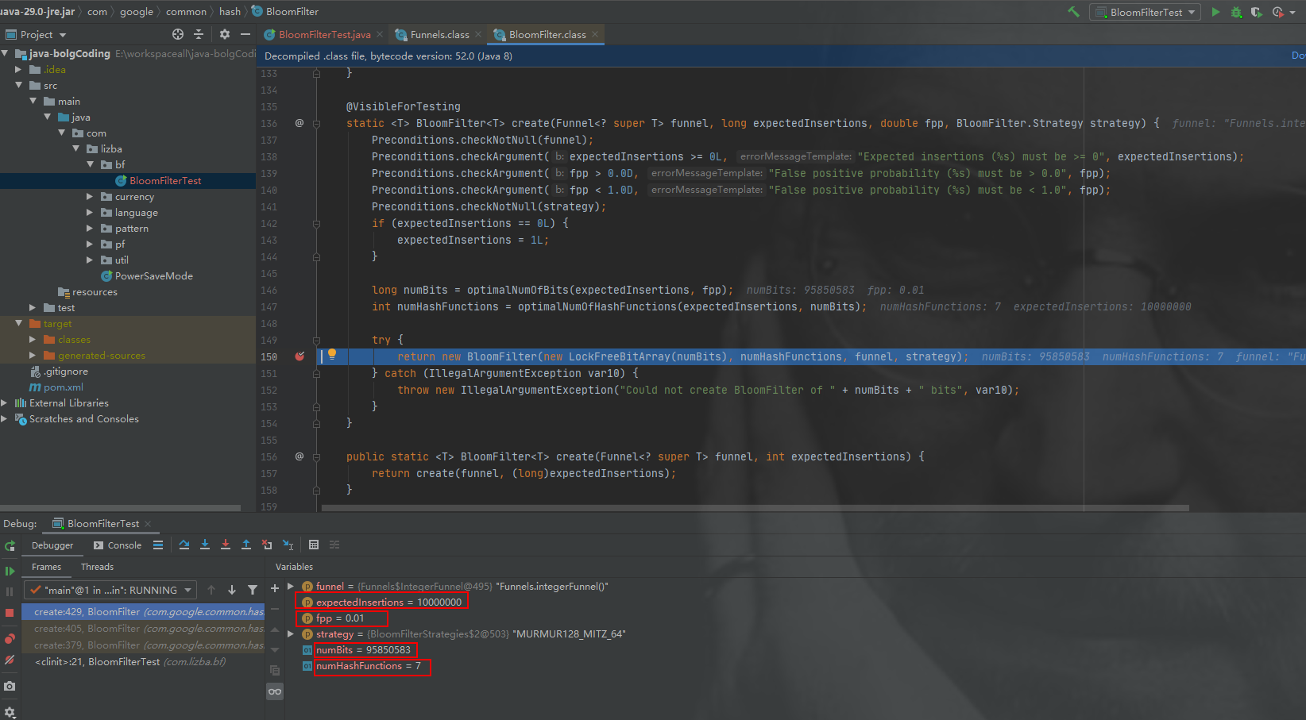Open Evaluate Expression calculator icon

click(x=314, y=545)
